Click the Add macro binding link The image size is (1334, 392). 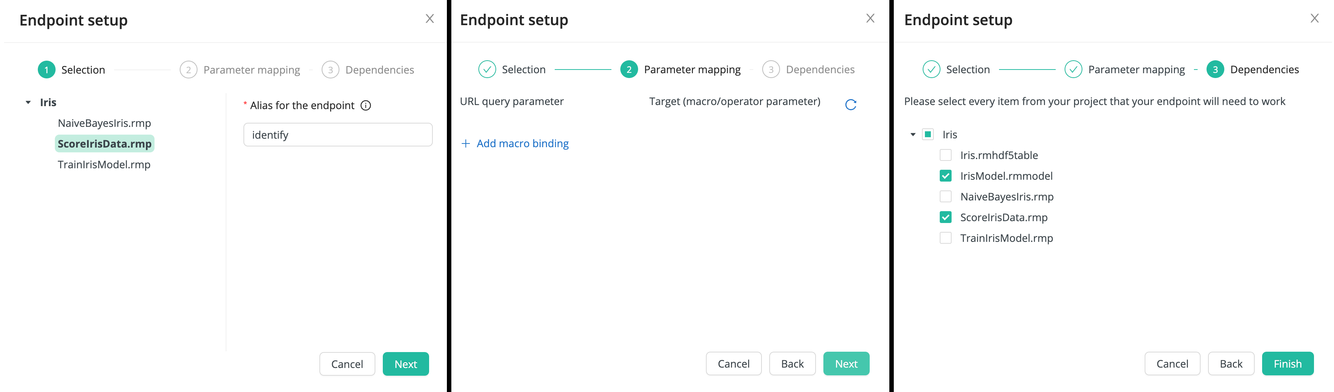(522, 143)
